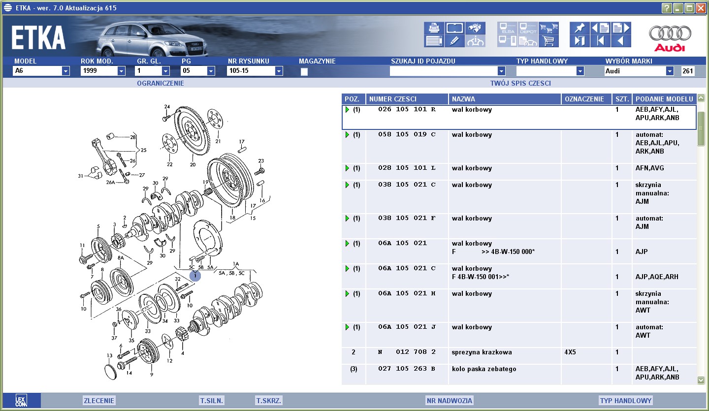Click the parts list scroll down arrow
Viewport: 709px width, 411px height.
(701, 379)
